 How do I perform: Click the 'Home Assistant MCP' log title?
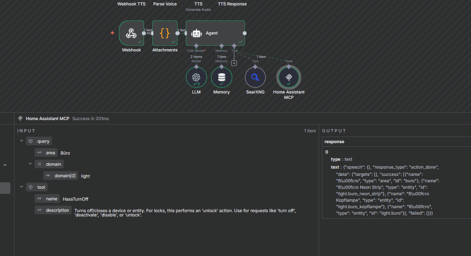tap(47, 119)
